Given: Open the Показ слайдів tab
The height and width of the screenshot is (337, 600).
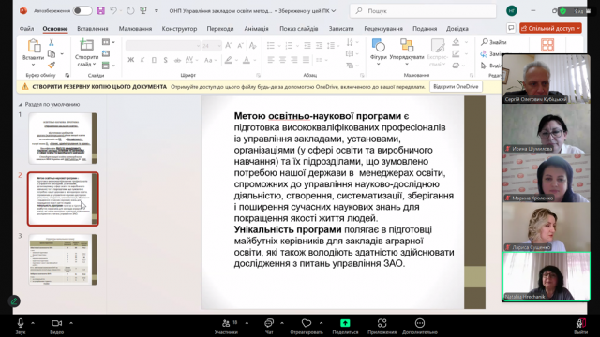Looking at the screenshot, I should tap(298, 29).
